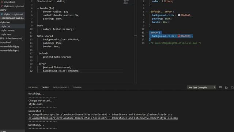Click the '.error' selector line in Sass editor
This screenshot has height=132, width=234.
click(41, 64)
